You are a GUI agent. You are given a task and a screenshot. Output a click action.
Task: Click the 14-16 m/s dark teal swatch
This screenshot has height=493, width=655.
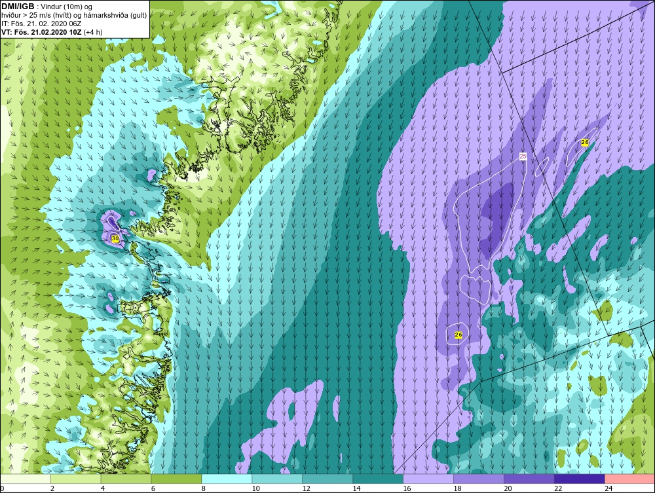378,479
